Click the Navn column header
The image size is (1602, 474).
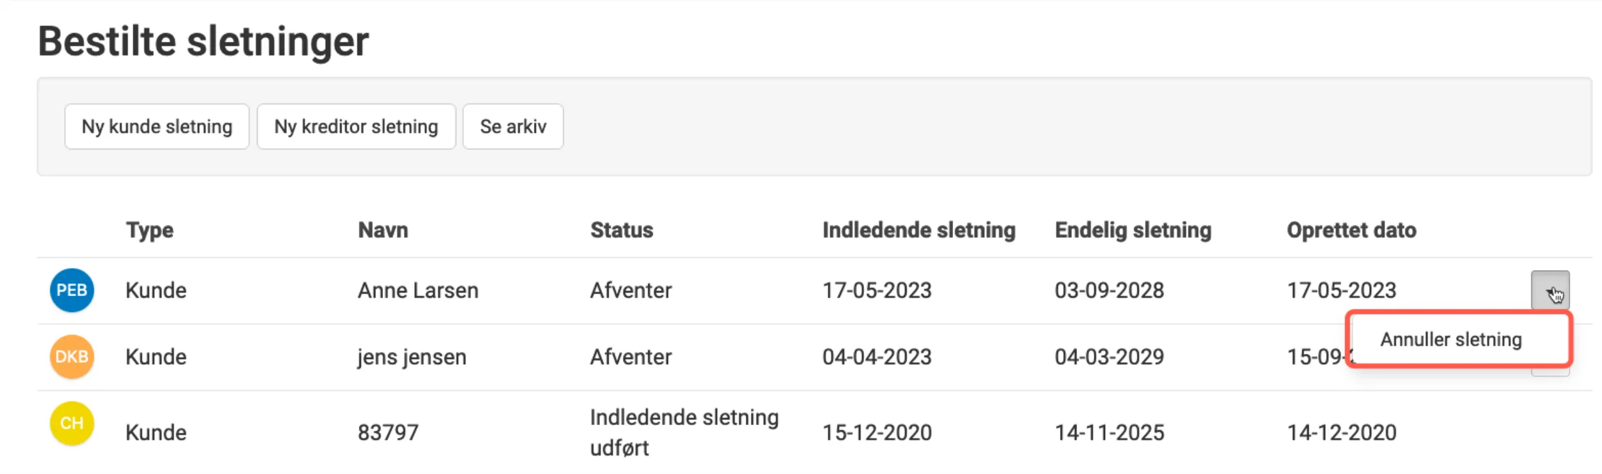click(x=383, y=230)
